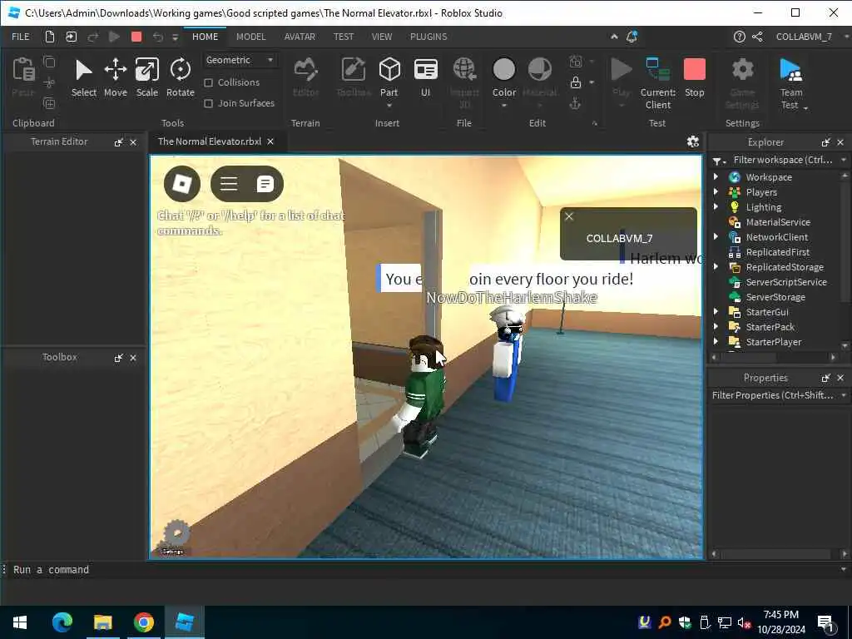Image resolution: width=852 pixels, height=639 pixels.
Task: Select The Normal Elevator.rbxl document tab
Action: click(209, 141)
